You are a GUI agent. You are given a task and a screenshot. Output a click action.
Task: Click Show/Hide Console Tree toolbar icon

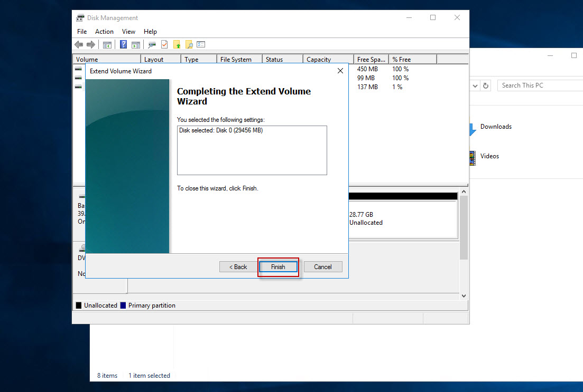point(107,45)
